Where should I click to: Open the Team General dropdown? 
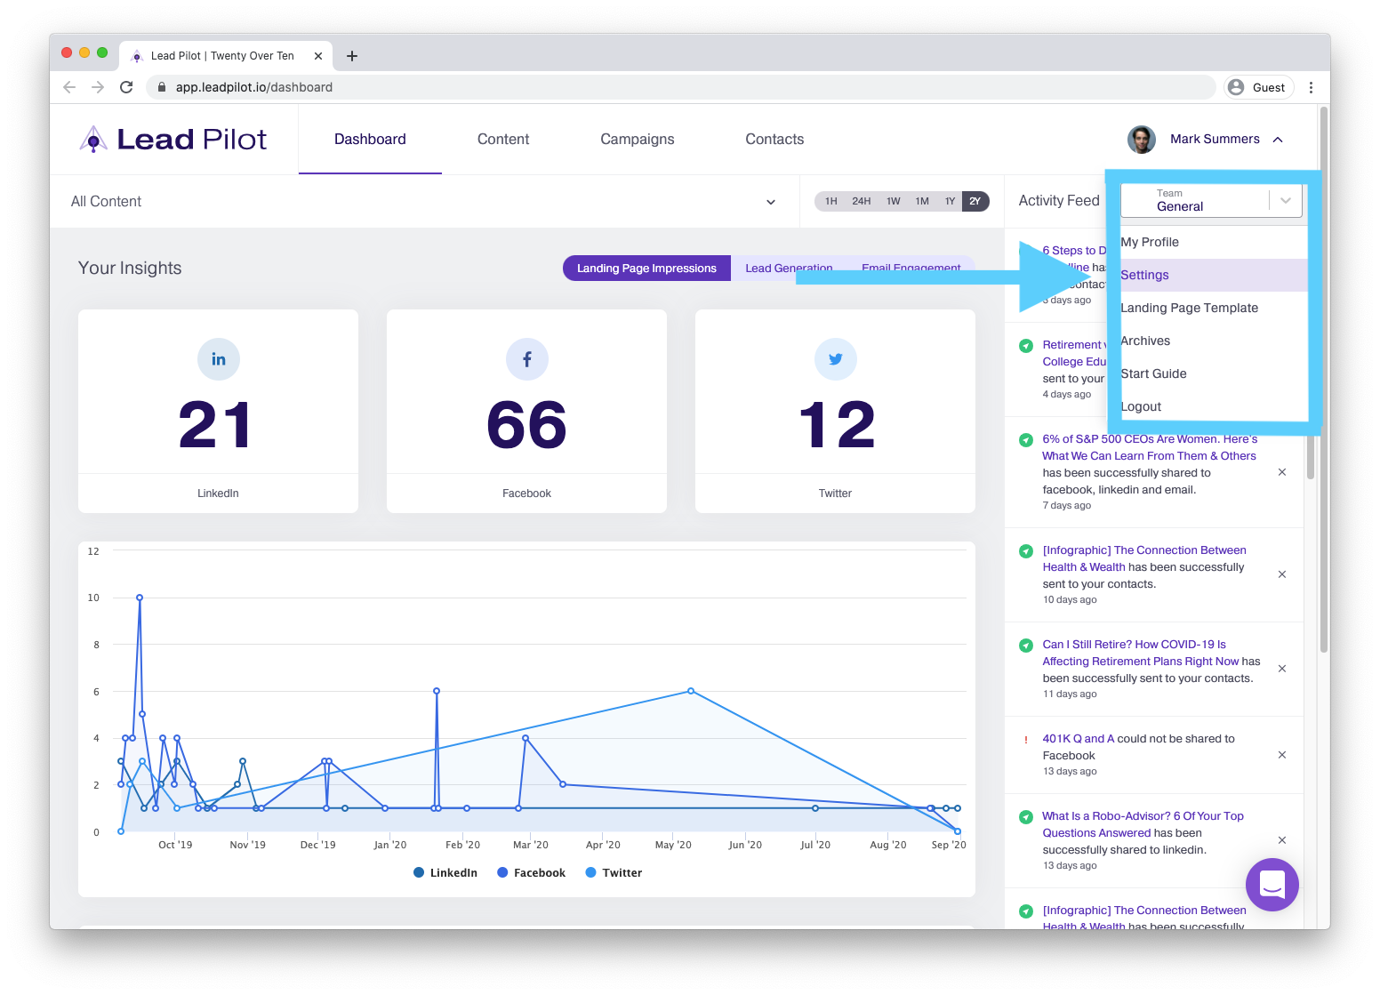point(1211,200)
